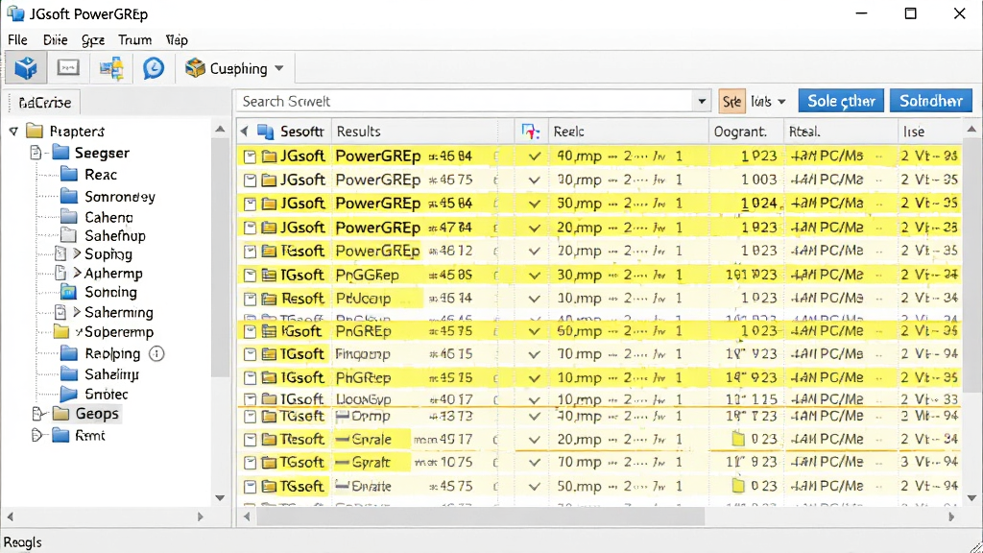This screenshot has width=983, height=553.
Task: Toggle checkbox on last TGsoft row
Action: pyautogui.click(x=250, y=487)
